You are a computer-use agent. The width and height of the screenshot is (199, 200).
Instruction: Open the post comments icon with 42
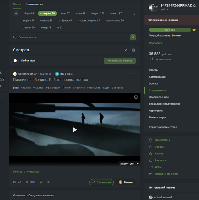pyautogui.click(x=15, y=182)
